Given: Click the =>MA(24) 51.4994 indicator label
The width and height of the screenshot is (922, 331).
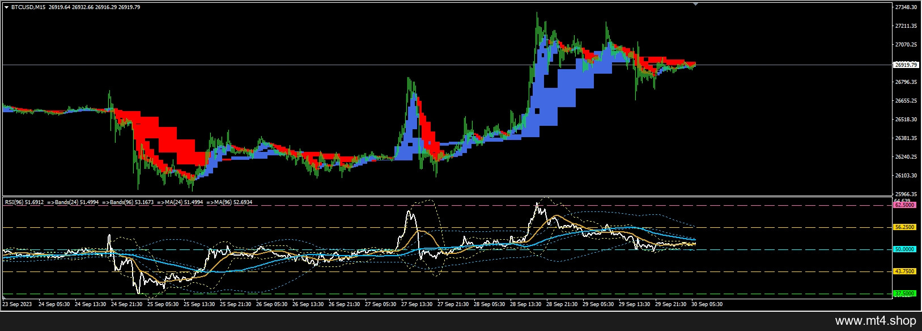Looking at the screenshot, I should tap(181, 202).
